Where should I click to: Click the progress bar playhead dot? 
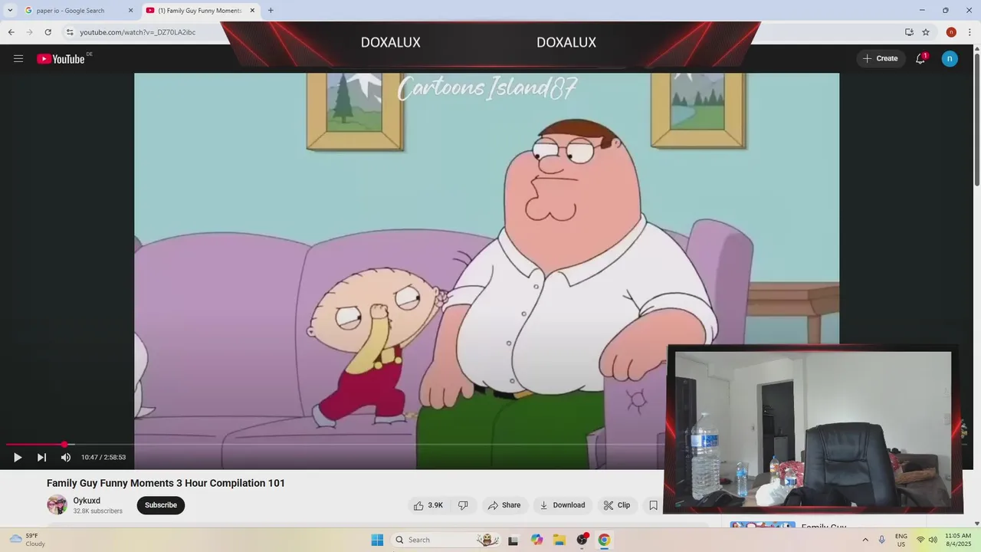point(64,444)
